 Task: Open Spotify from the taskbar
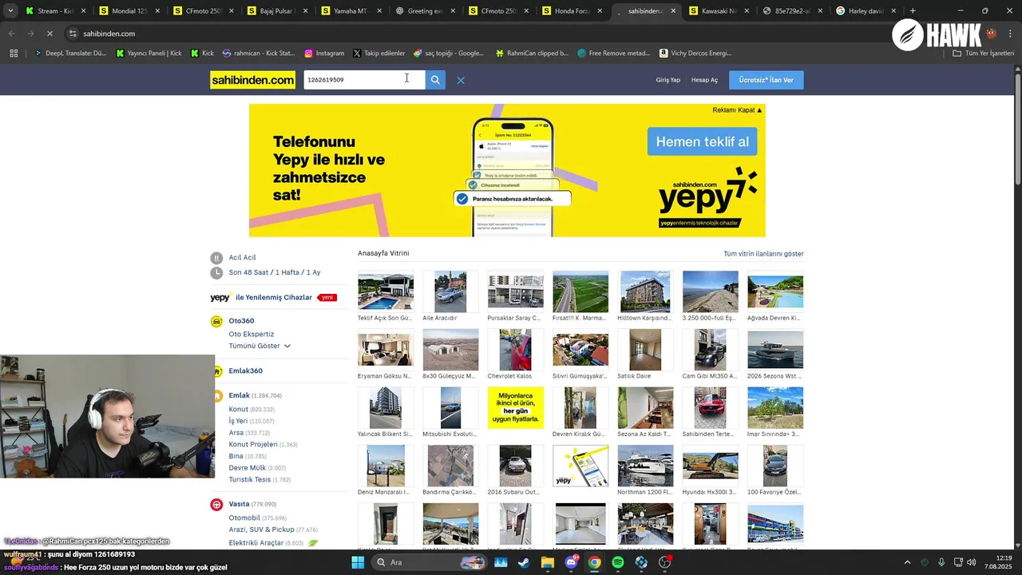[x=618, y=562]
